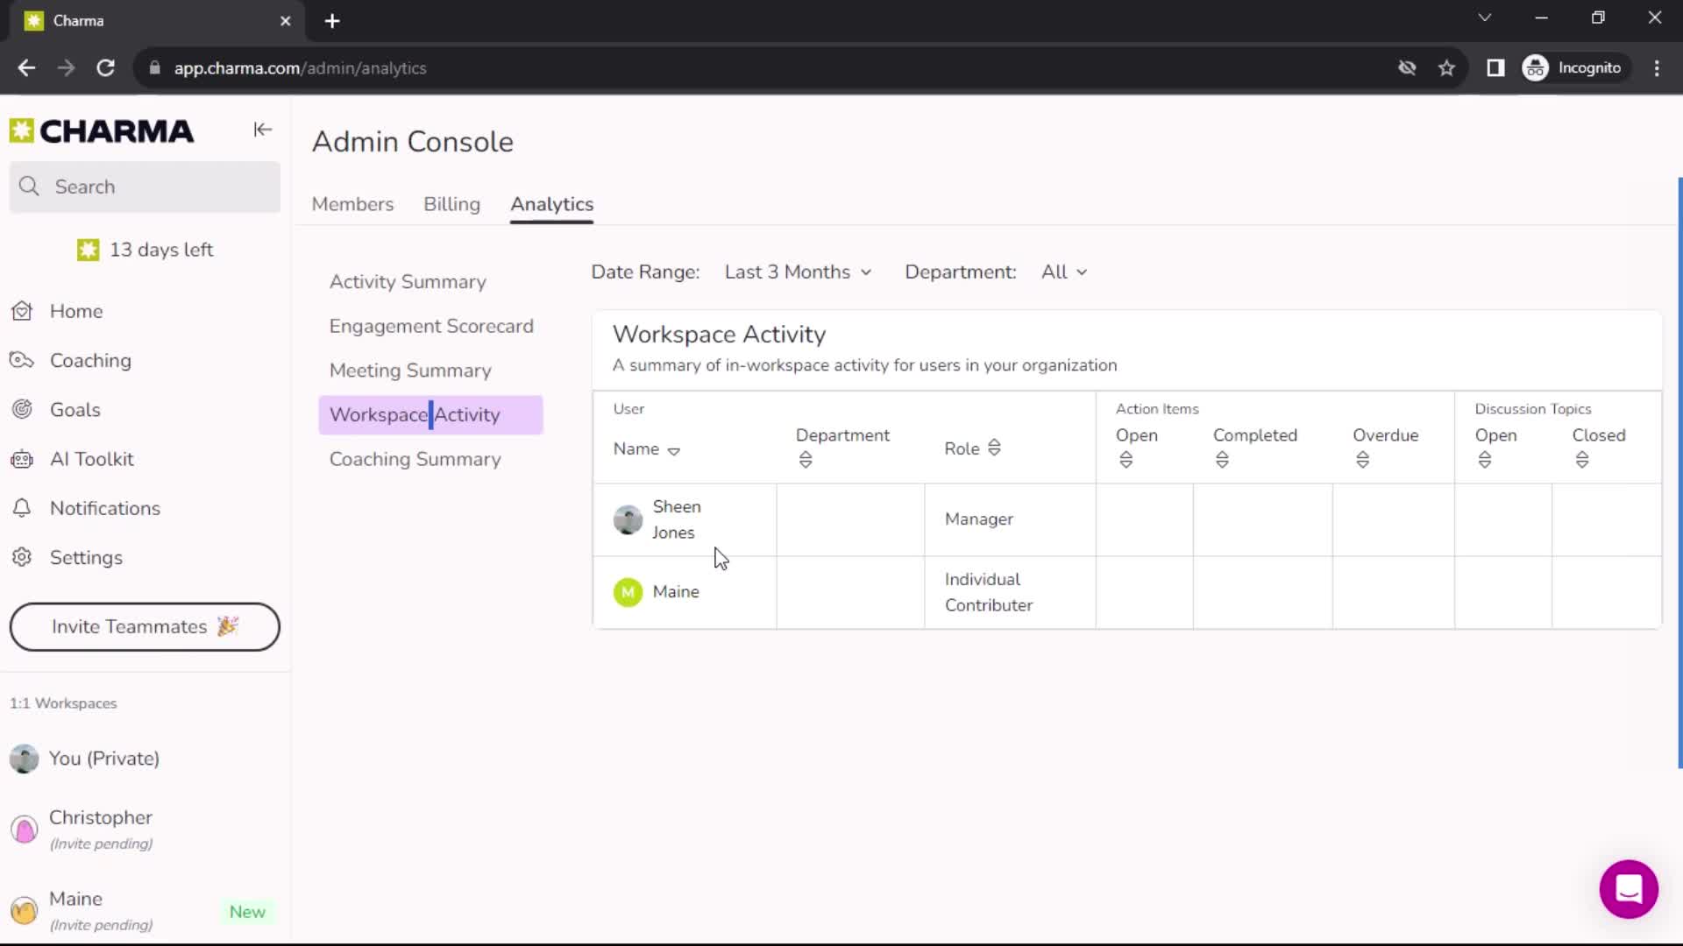1683x946 pixels.
Task: Expand Department filter dropdown
Action: tap(1063, 272)
